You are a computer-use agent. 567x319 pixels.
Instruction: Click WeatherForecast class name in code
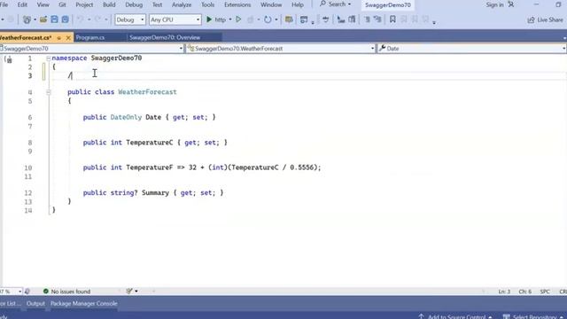point(147,92)
